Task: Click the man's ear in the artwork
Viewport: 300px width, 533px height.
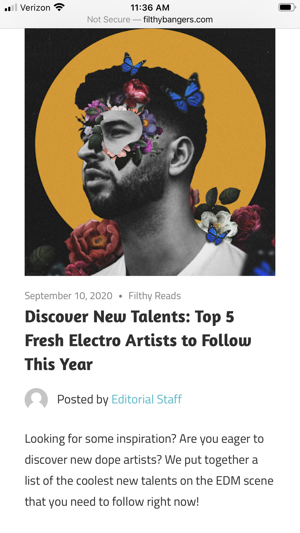Action: [x=180, y=156]
